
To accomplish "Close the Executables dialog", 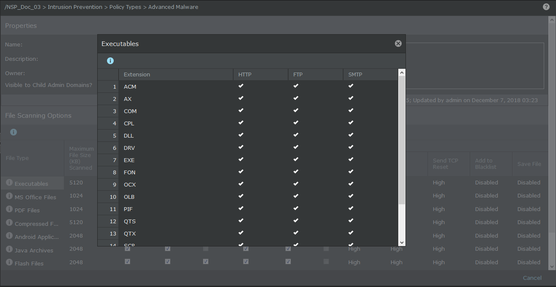I will coord(398,43).
